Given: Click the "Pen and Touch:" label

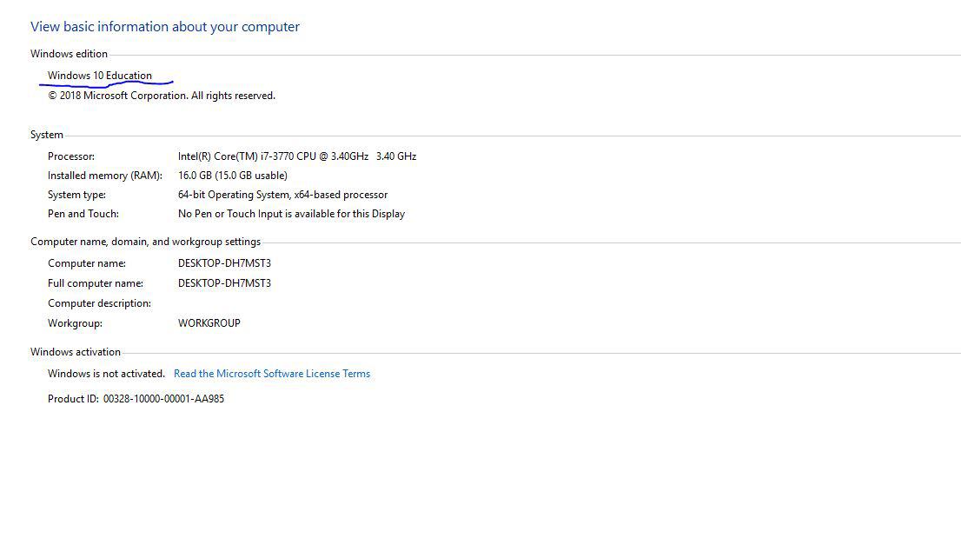Looking at the screenshot, I should click(x=83, y=214).
